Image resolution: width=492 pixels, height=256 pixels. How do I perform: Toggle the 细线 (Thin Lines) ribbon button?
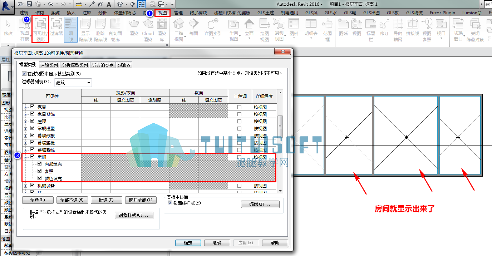tap(71, 30)
